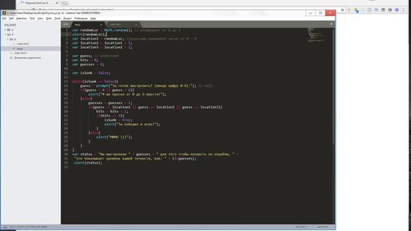Open the Goto menu
This screenshot has width=411, height=231.
(x=49, y=19)
